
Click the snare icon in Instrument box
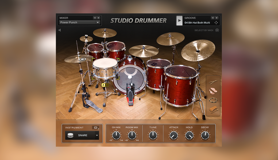(70, 135)
